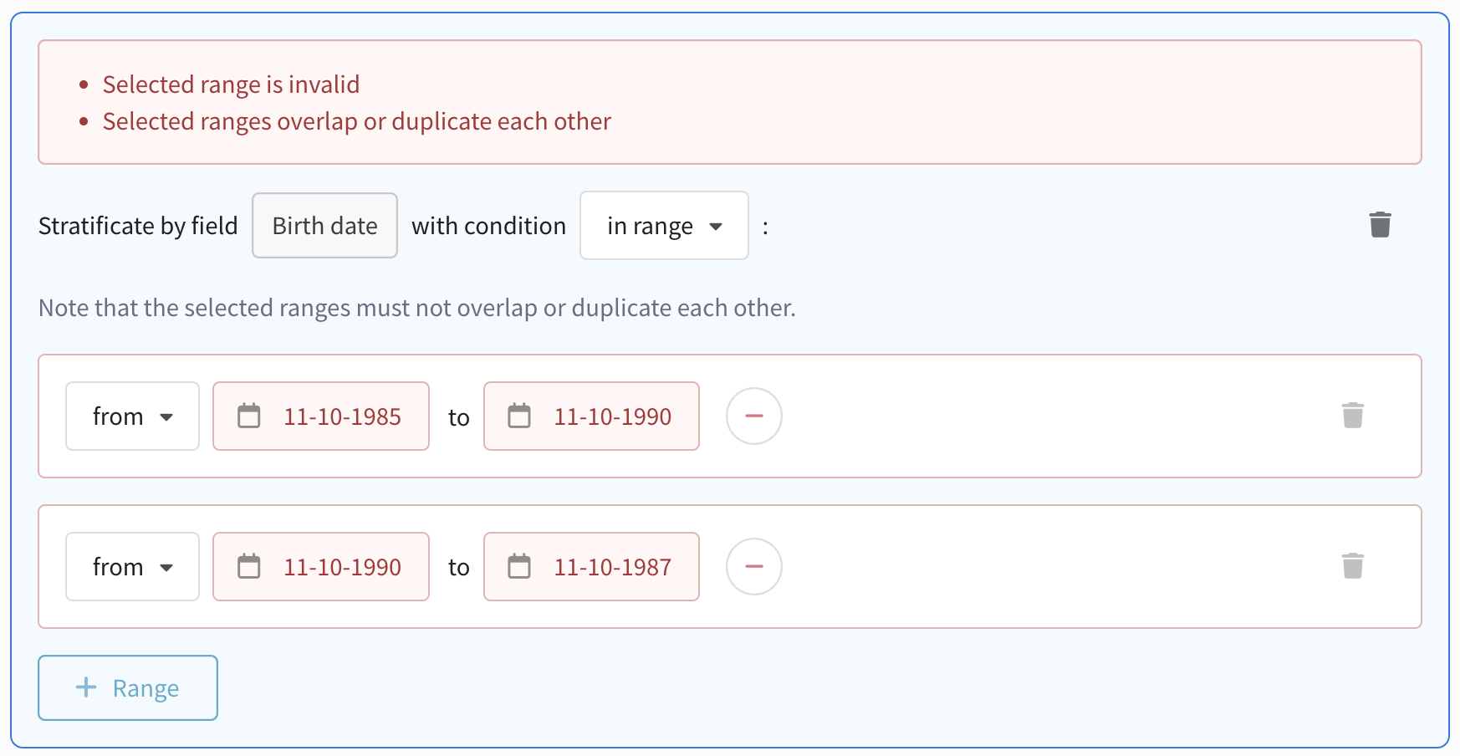Click the plus icon in Range button

(x=86, y=687)
